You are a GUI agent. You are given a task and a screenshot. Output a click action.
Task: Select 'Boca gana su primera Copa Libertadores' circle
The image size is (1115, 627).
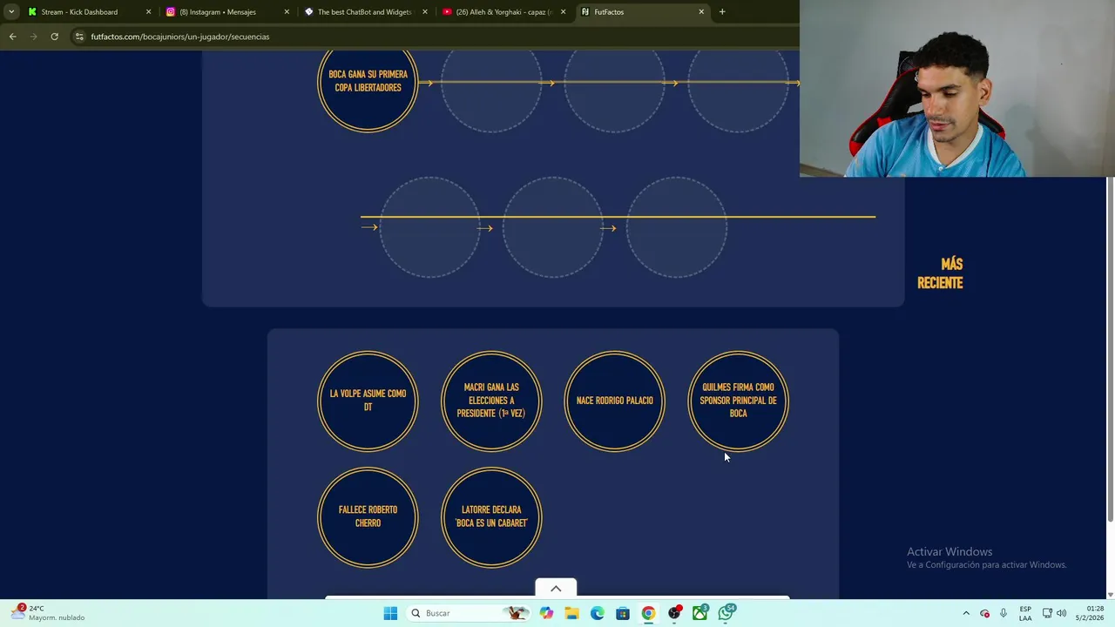pos(368,82)
